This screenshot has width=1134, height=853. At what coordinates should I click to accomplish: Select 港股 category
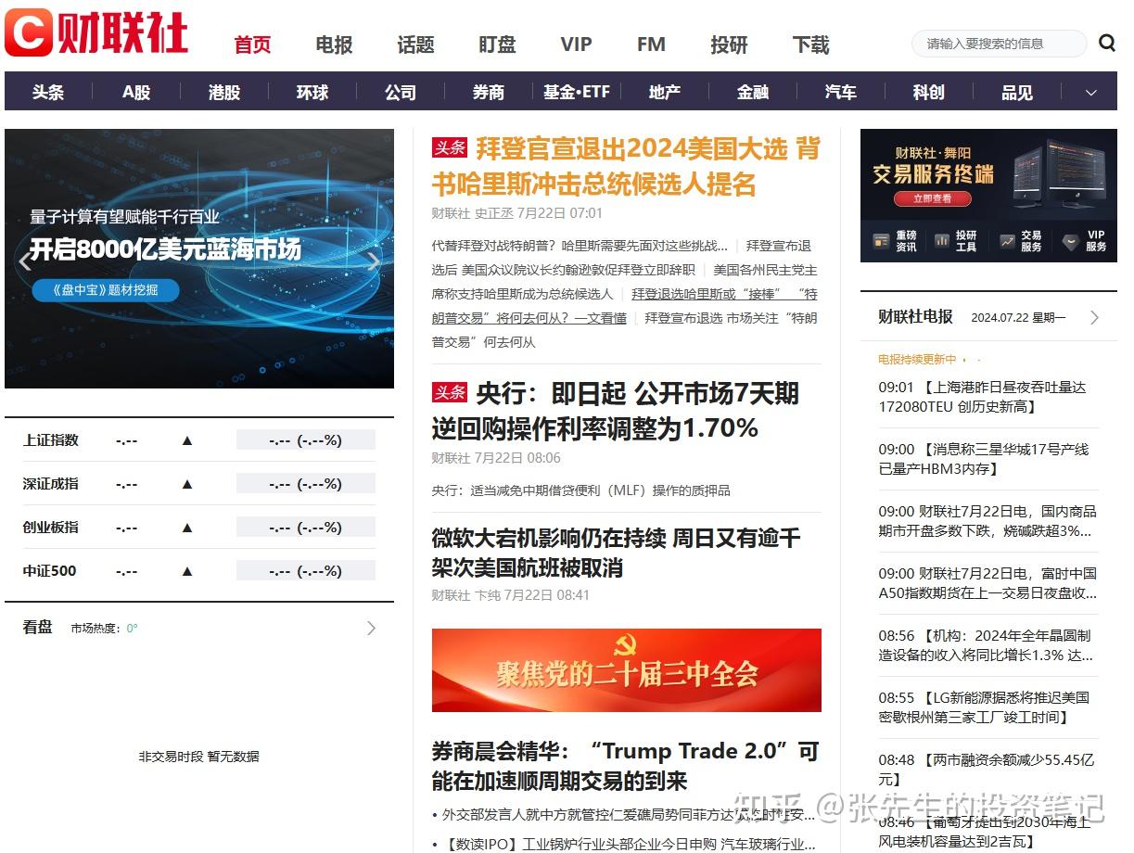[224, 92]
